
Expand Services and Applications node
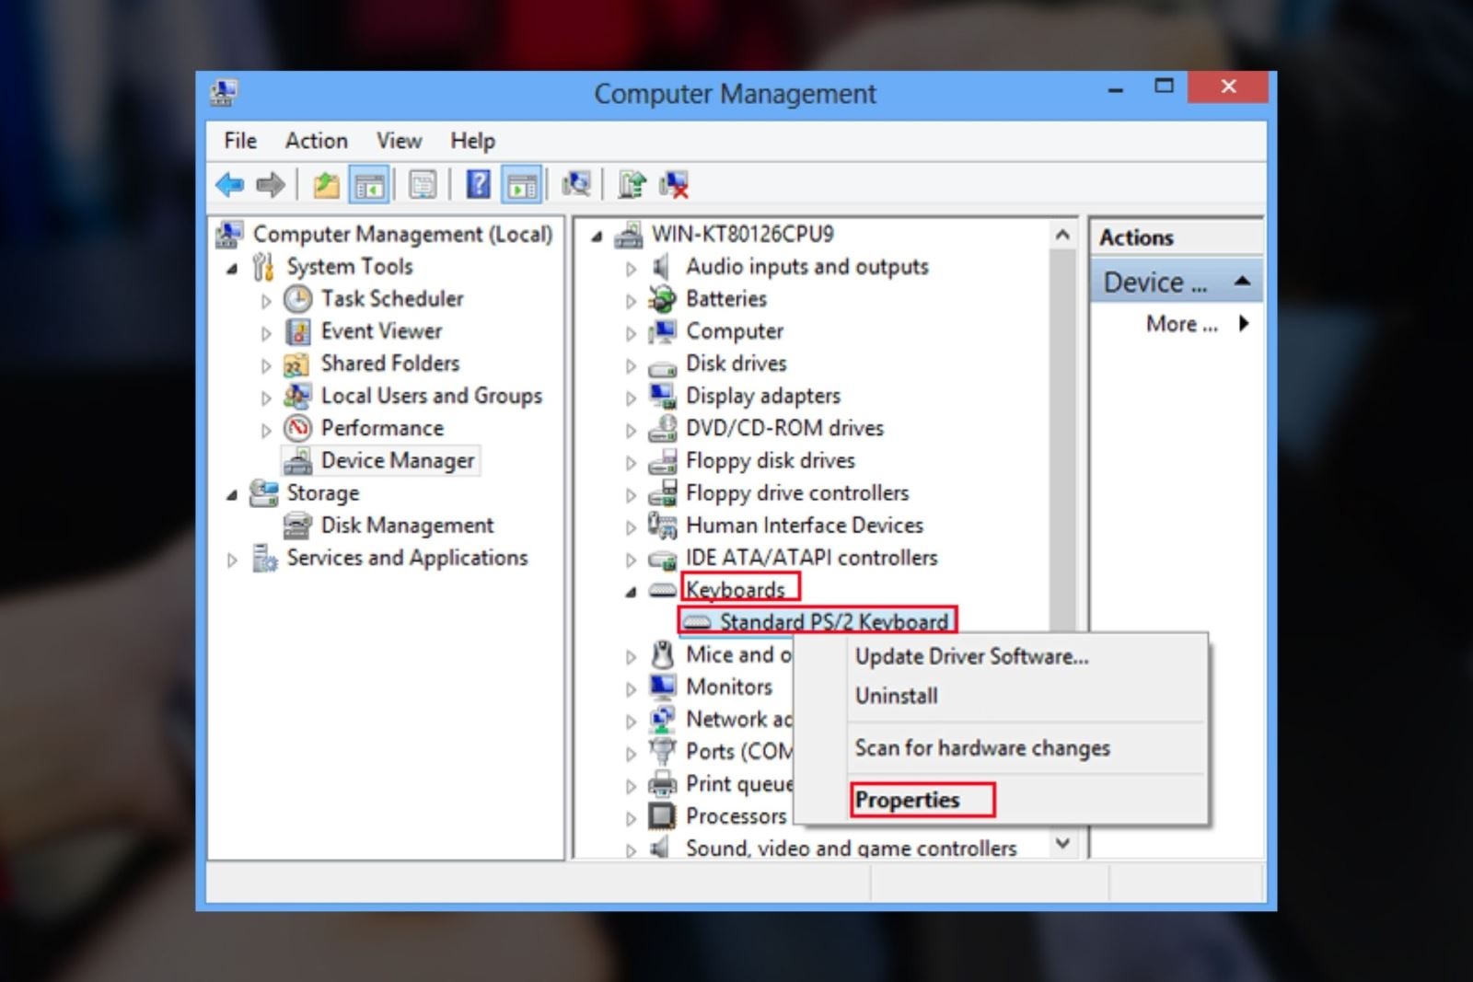[x=232, y=560]
